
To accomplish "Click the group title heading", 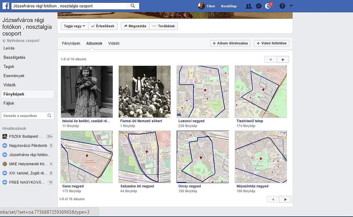I will click(x=27, y=27).
